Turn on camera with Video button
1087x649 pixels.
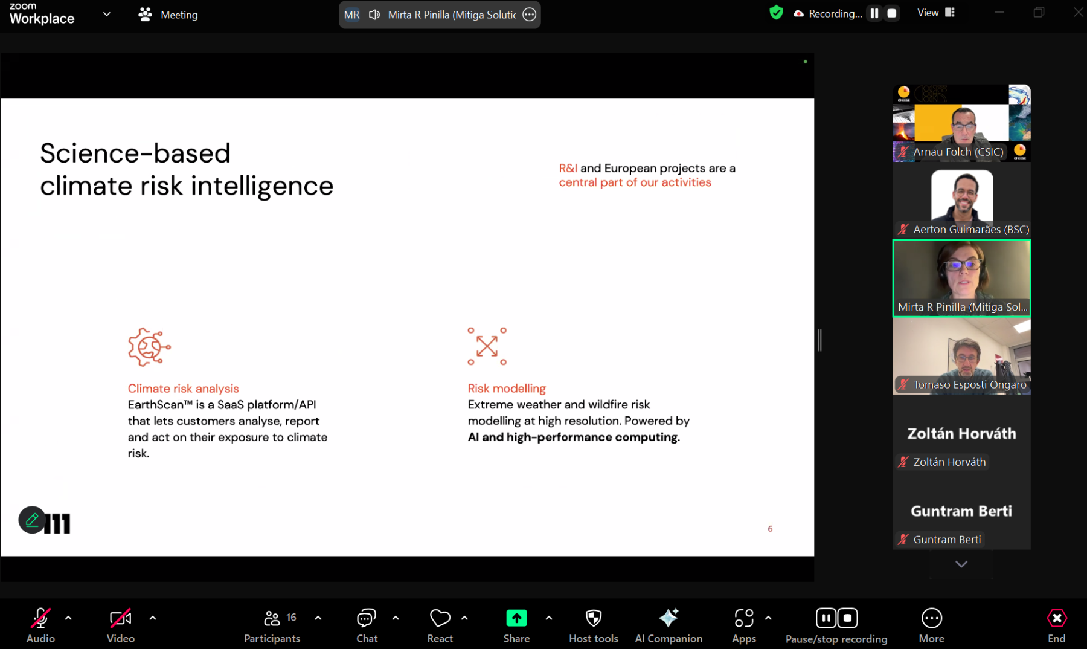pyautogui.click(x=120, y=625)
